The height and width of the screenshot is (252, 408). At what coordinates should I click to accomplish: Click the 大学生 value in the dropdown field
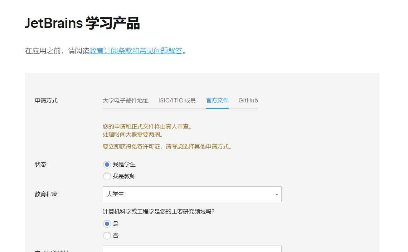pos(115,194)
